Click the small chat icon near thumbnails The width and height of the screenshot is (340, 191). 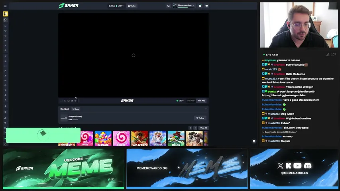[254, 141]
